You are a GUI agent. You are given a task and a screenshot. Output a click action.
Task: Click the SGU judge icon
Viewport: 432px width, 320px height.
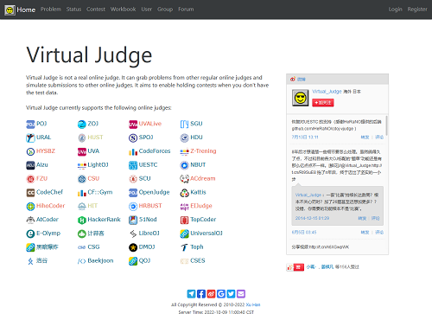(184, 125)
